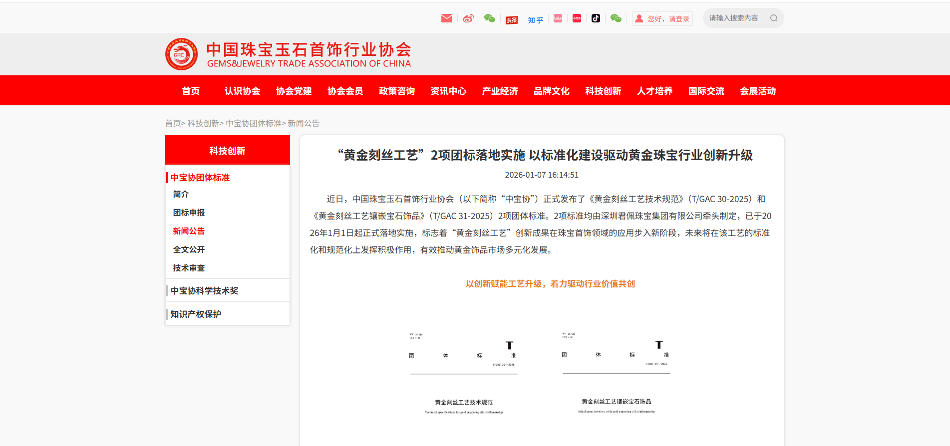Viewport: 950px width, 446px height.
Task: Click the red email envelope icon
Action: [447, 18]
